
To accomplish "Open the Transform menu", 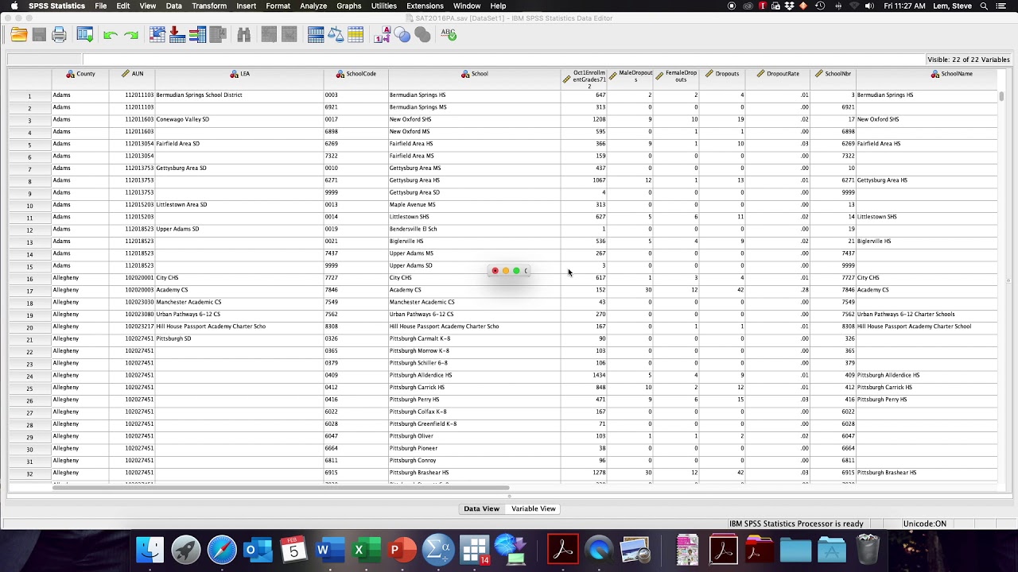I will 209,6.
